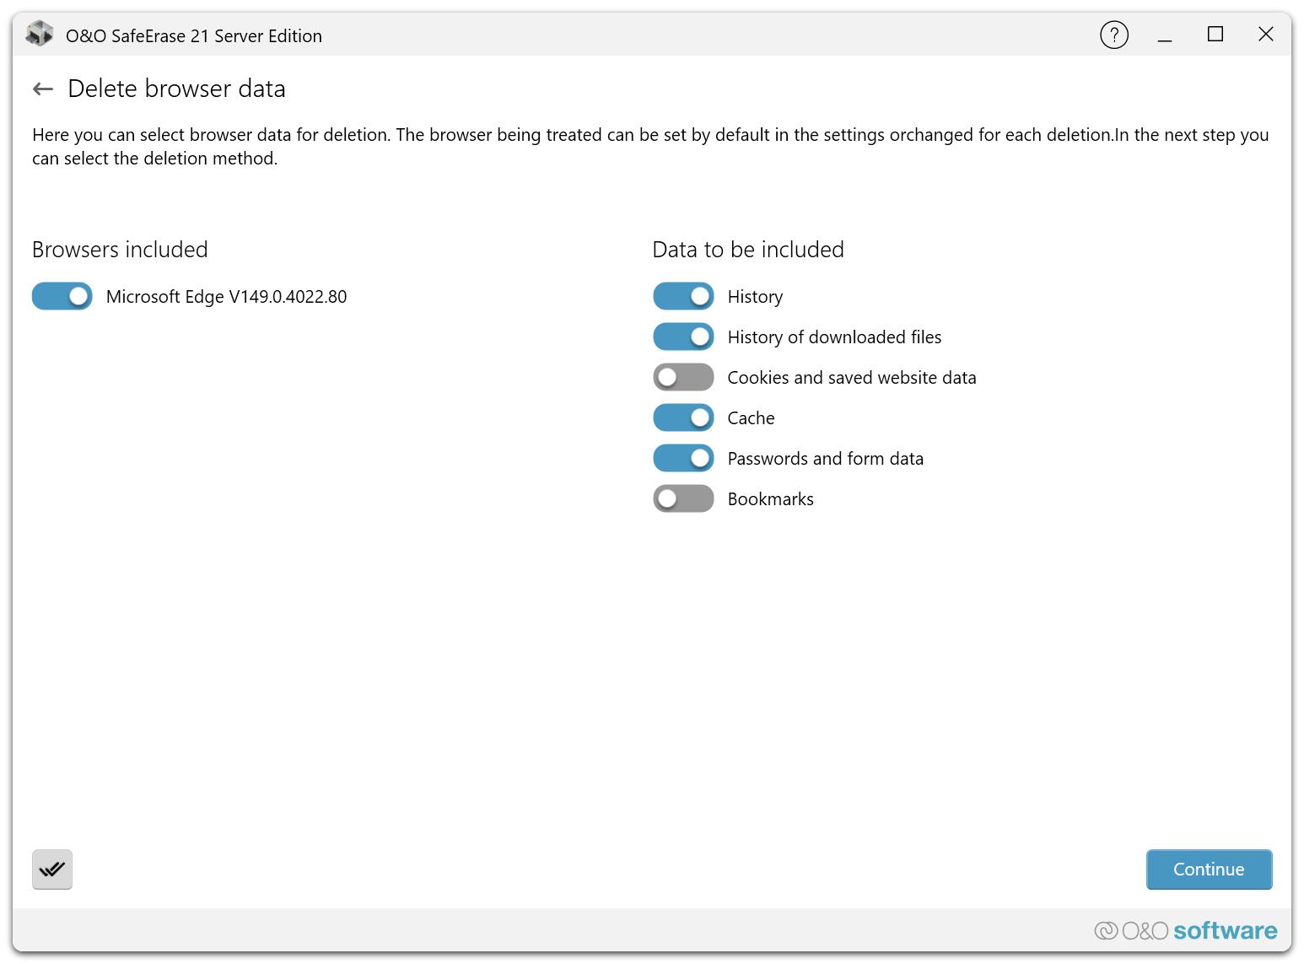Minimize the SafeErase window
The height and width of the screenshot is (964, 1304).
[x=1165, y=35]
